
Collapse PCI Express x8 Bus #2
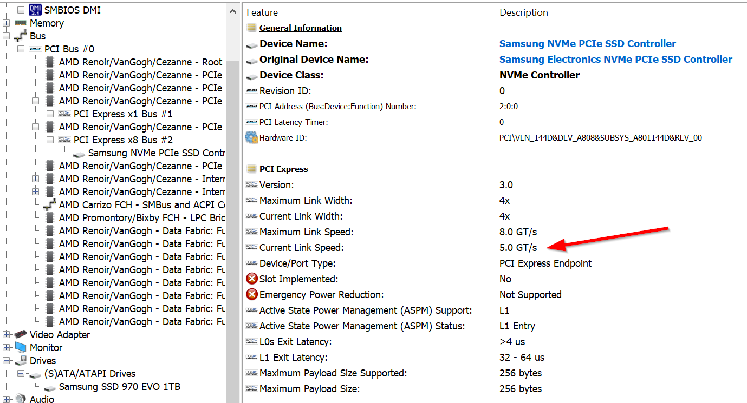[50, 140]
